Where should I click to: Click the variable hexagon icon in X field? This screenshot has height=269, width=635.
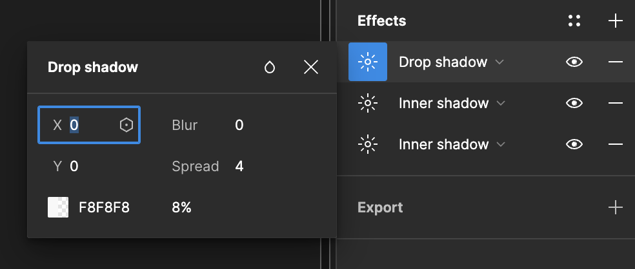(126, 125)
